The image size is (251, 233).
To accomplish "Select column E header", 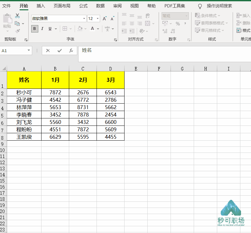I will pyautogui.click(x=136, y=69).
